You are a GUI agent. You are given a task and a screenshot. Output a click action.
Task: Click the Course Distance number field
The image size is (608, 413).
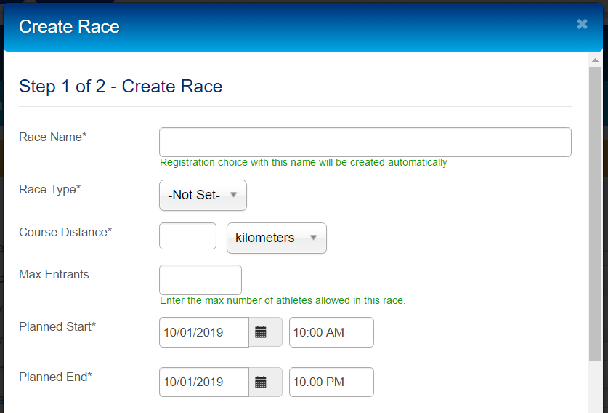click(x=187, y=236)
